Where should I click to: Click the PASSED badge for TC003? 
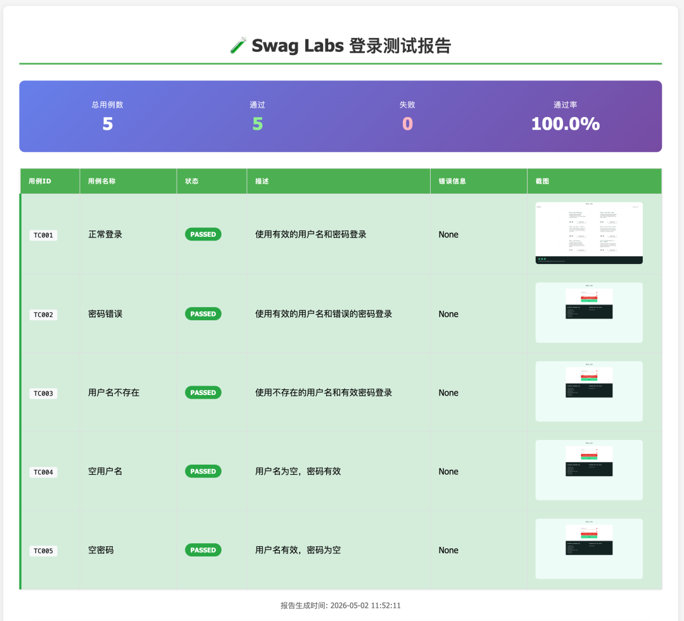point(203,392)
